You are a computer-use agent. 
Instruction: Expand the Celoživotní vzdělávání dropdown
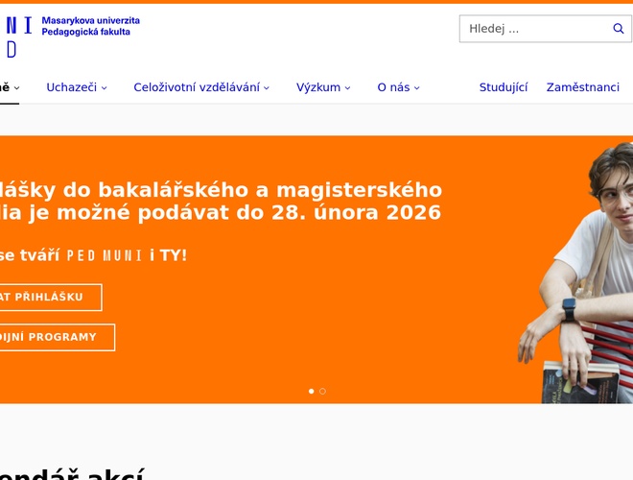pos(201,87)
